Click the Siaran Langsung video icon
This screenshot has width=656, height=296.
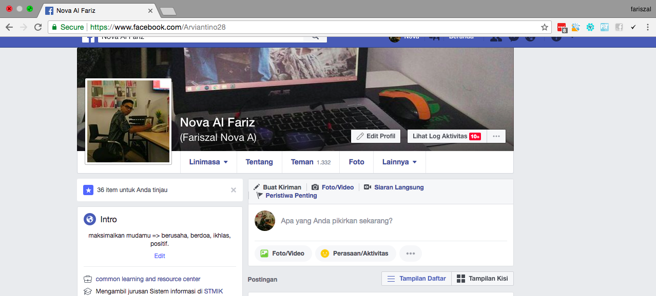(367, 187)
